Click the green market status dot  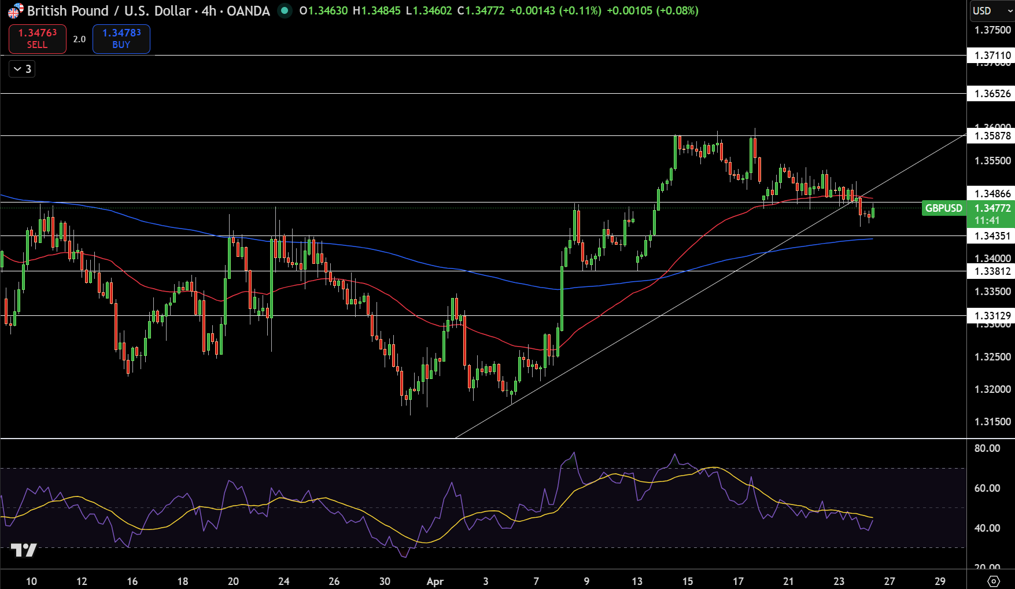coord(285,10)
